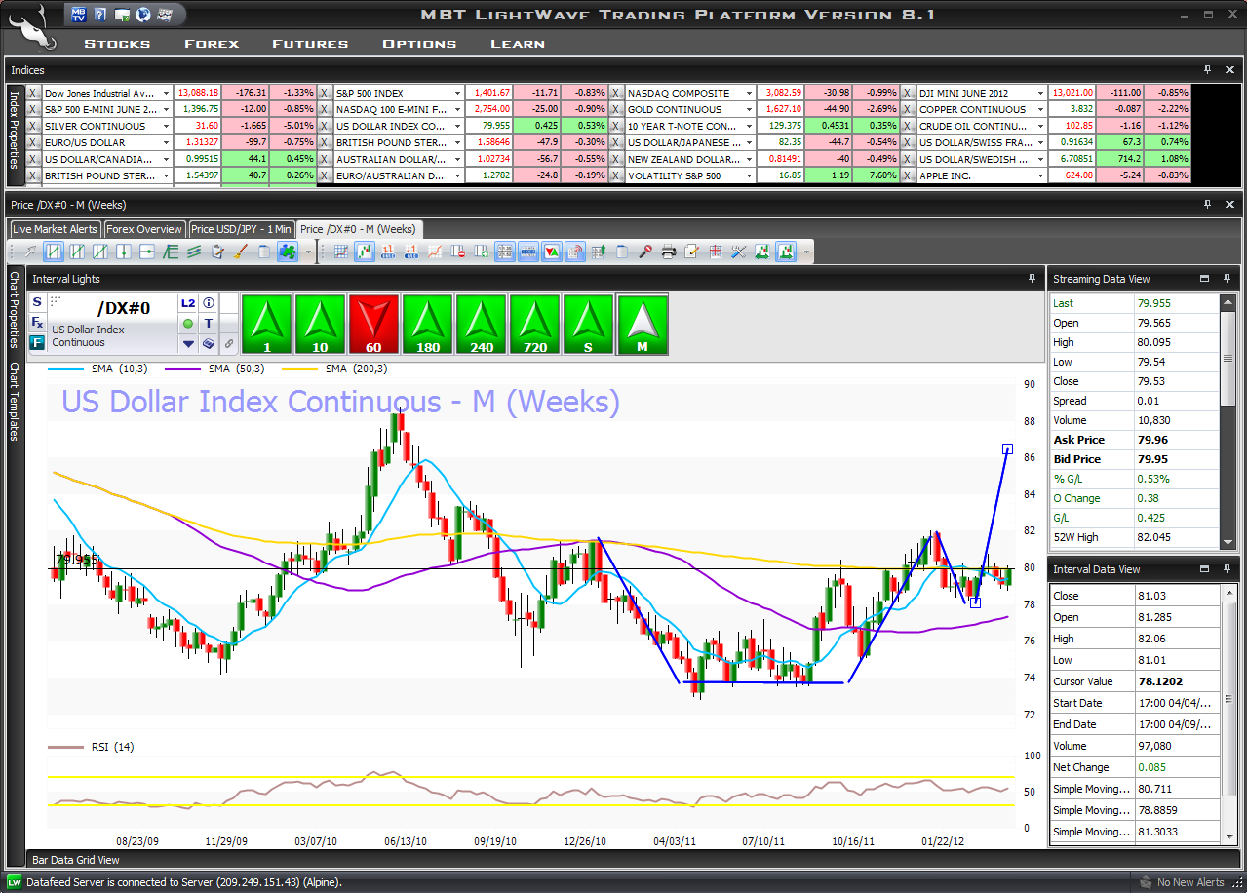The width and height of the screenshot is (1247, 893).
Task: Click the vertical line drawing tool icon
Action: [123, 252]
